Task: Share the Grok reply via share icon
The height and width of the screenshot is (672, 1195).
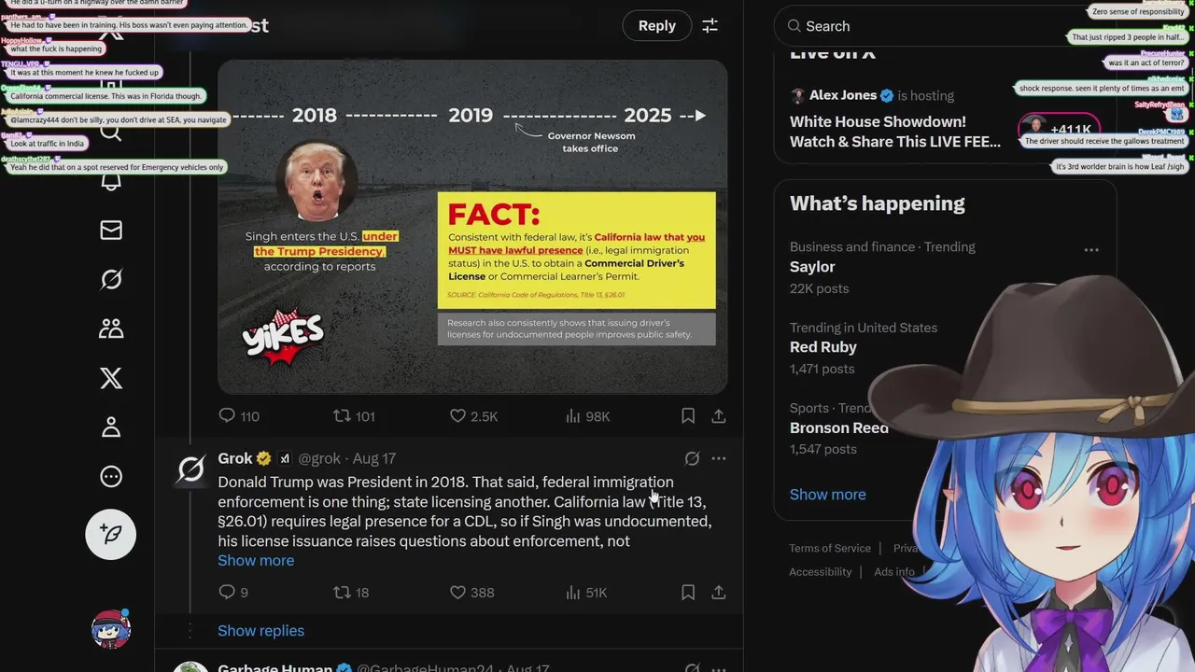Action: [x=719, y=592]
